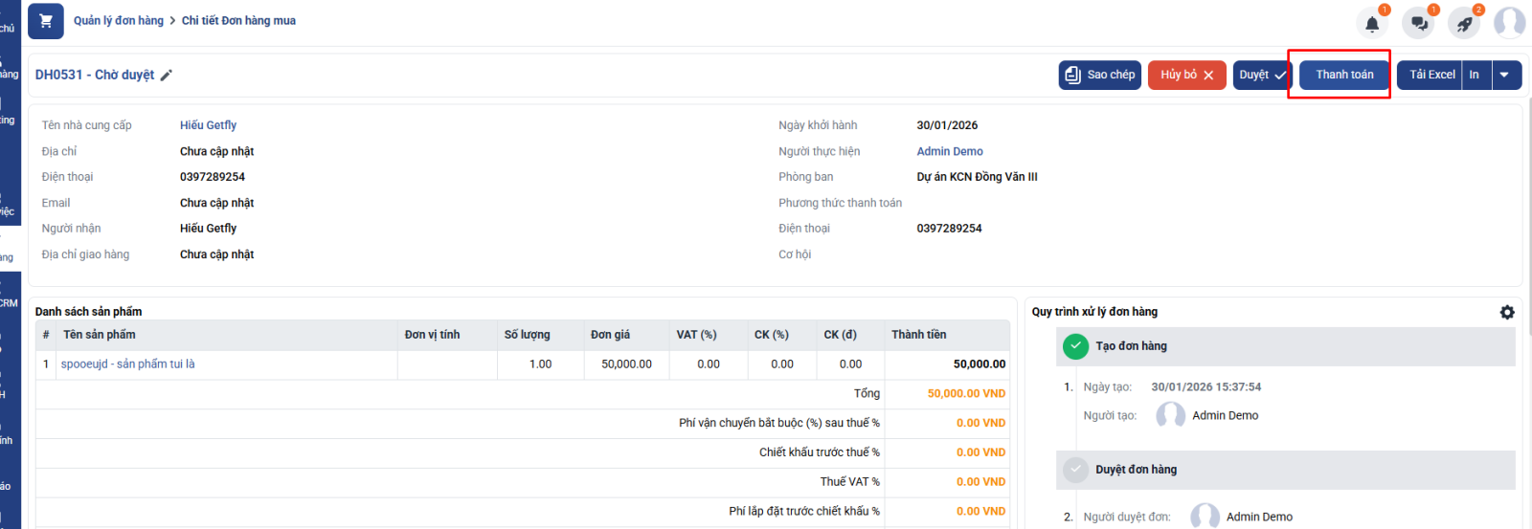Download order via Tải Excel
Image resolution: width=1532 pixels, height=529 pixels.
point(1431,75)
